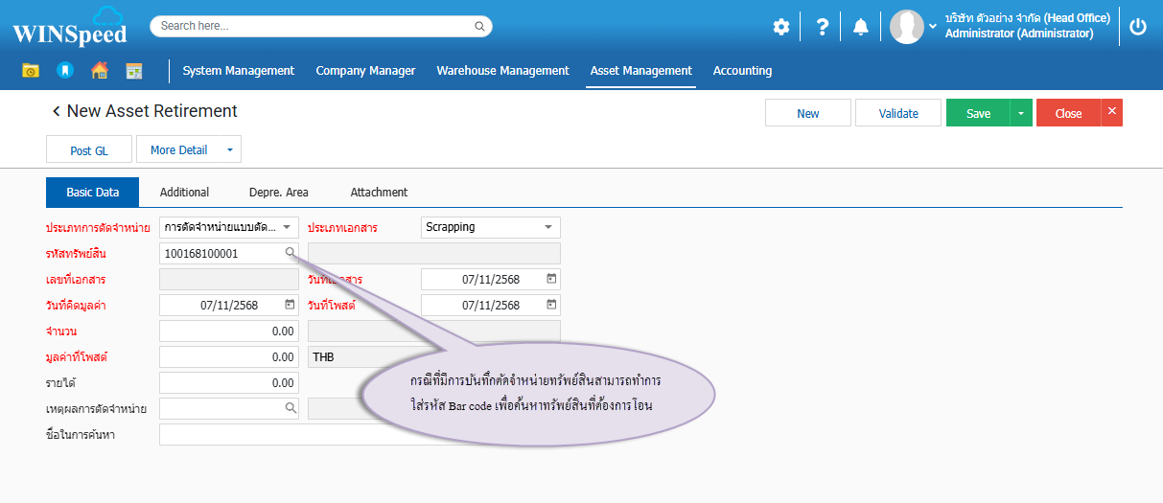The image size is (1163, 503).
Task: Open the bookmark favorites icon
Action: 64,70
